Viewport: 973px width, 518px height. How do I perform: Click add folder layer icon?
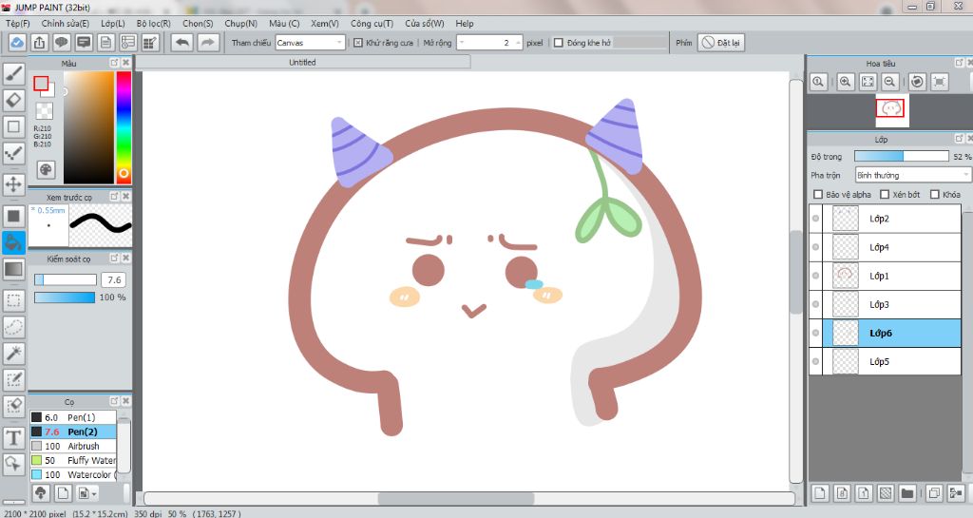pos(907,493)
